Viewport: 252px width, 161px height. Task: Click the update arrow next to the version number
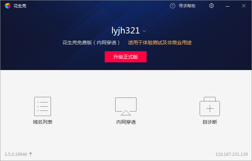click(x=30, y=154)
